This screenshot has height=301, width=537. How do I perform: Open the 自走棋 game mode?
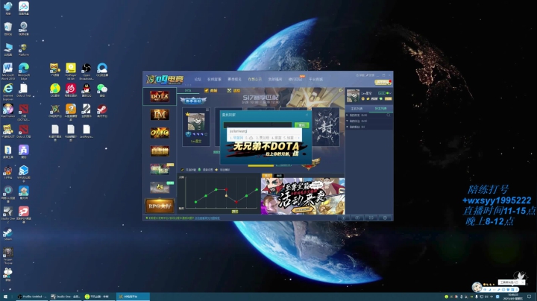pos(160,150)
